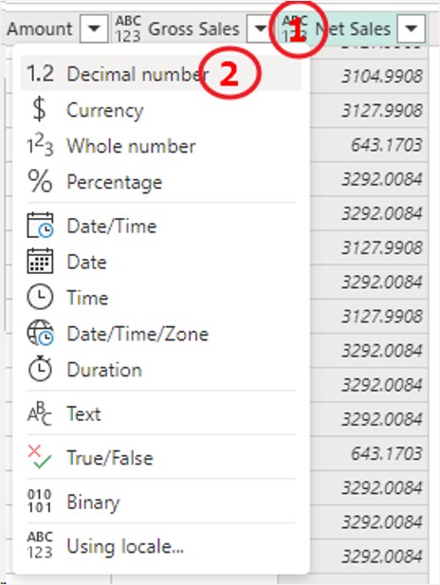Click the dollar sign currency icon
The height and width of the screenshot is (585, 440).
click(x=39, y=109)
